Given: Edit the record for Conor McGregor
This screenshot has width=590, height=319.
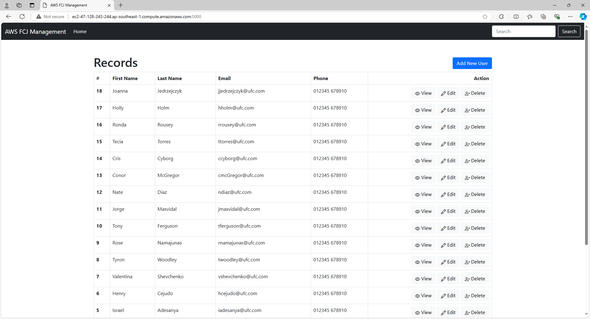Looking at the screenshot, I should point(448,178).
